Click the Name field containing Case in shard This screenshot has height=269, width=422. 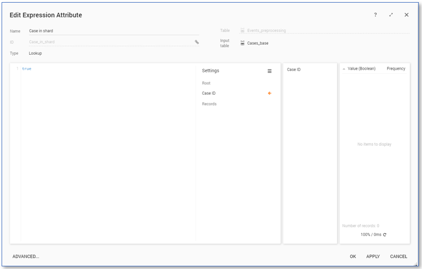click(x=112, y=31)
